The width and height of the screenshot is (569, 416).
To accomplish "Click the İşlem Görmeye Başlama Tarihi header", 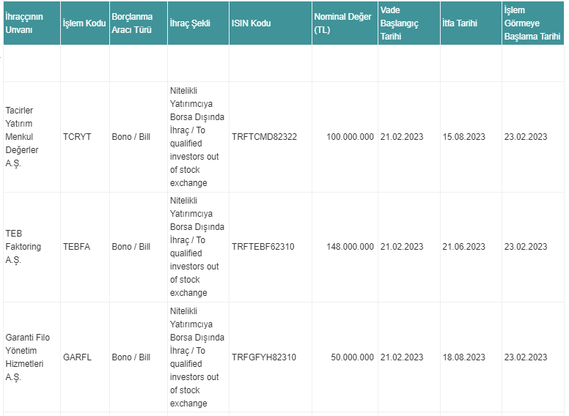I will tap(533, 23).
